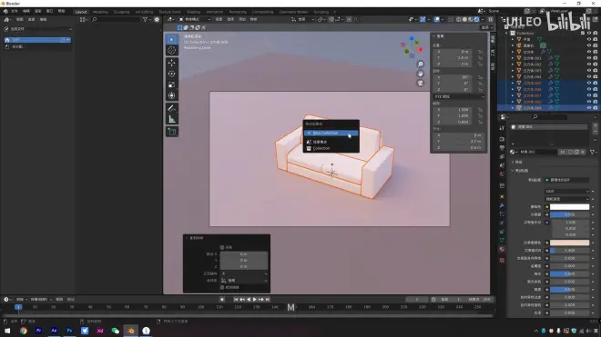Hide object 立方体.001 with its eye icon
This screenshot has height=337, width=601.
[589, 58]
